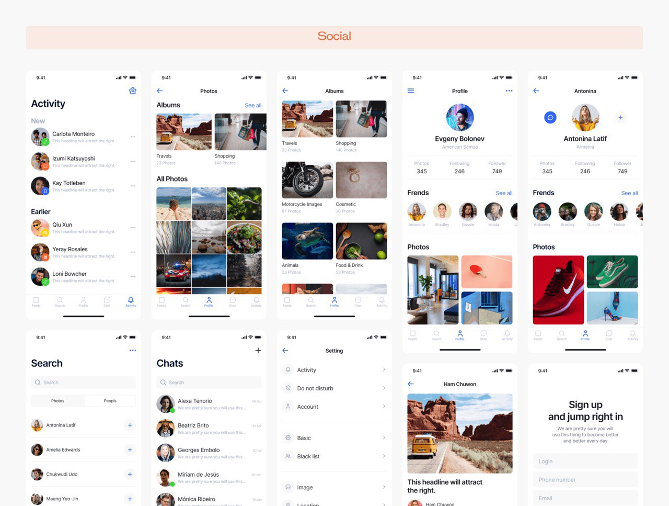Add Maeng Yeo-Jin with plus button
Screen dimensions: 669x506
[130, 499]
